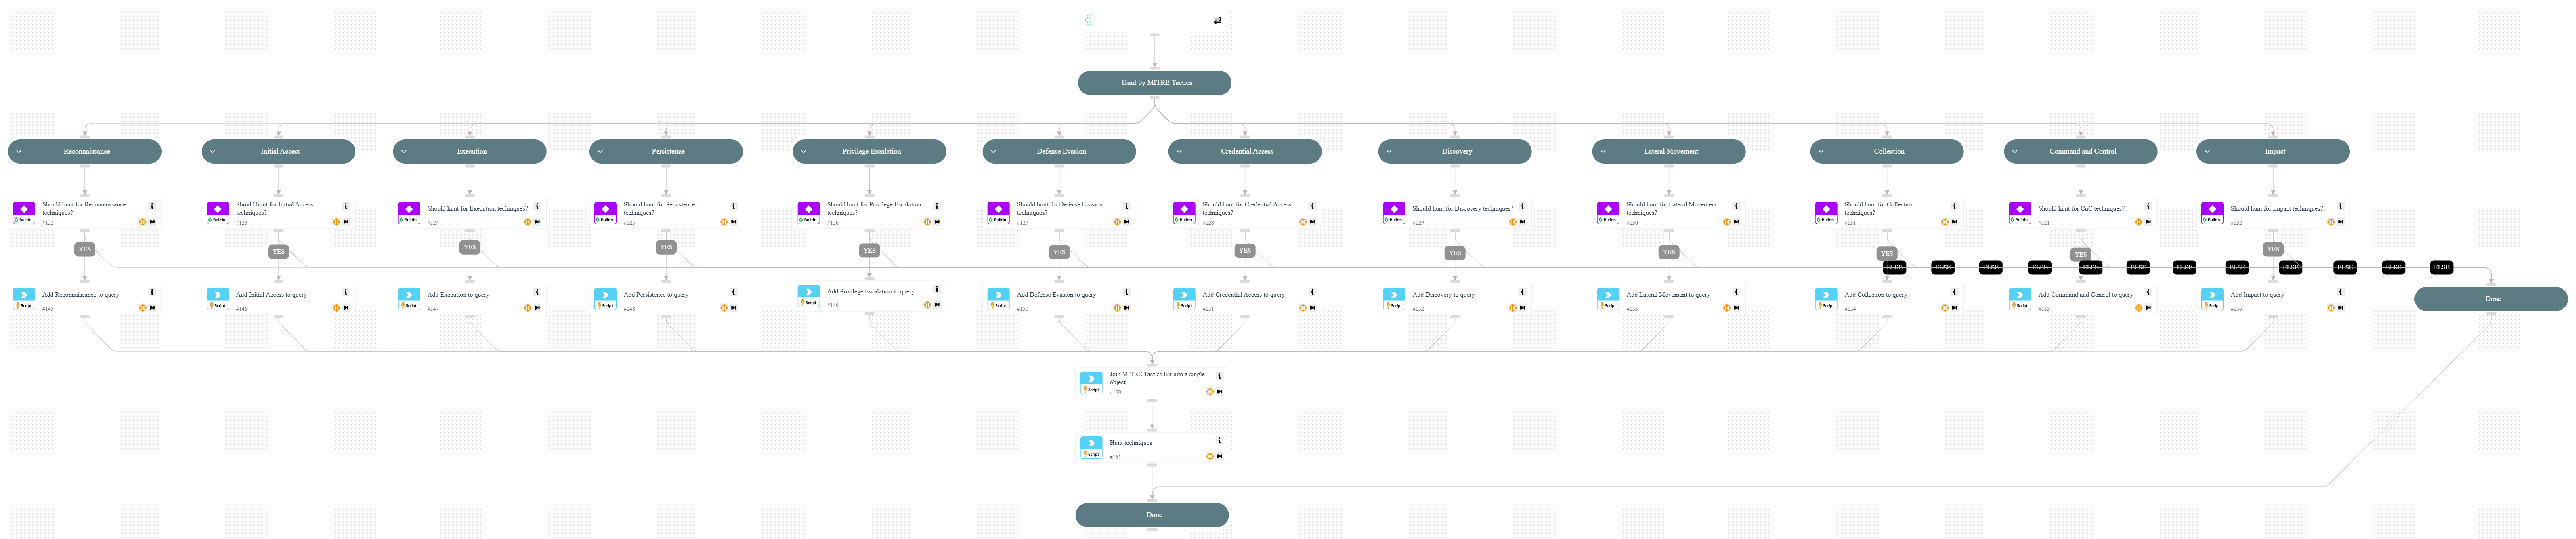
Task: Select Add Command and Control to query task
Action: coord(2081,299)
